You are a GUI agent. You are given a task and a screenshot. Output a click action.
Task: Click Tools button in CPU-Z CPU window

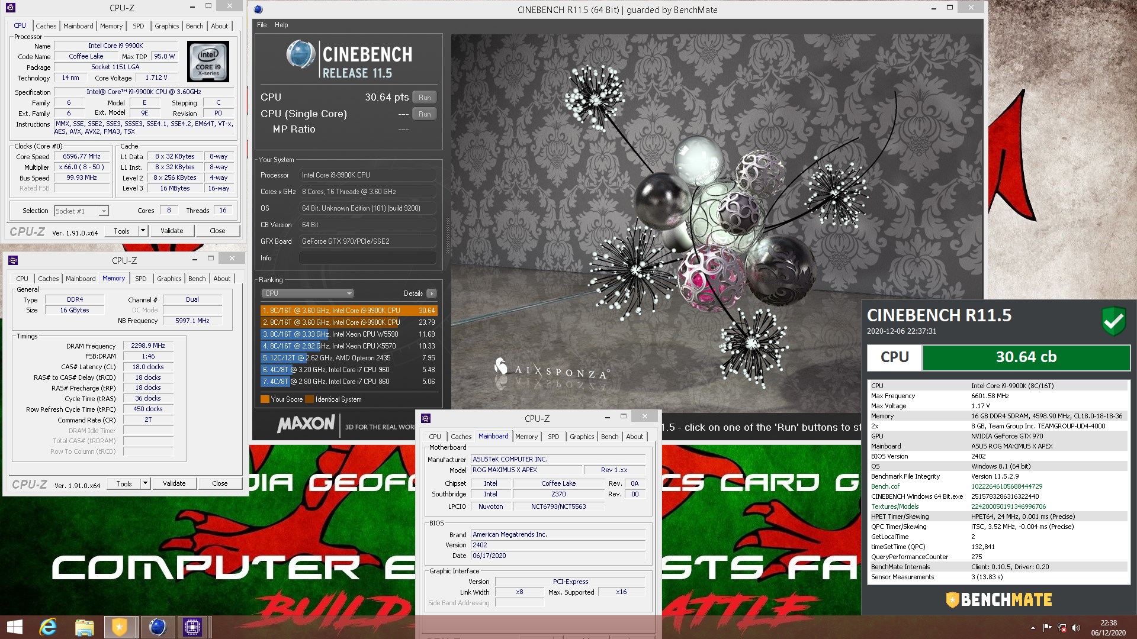122,231
